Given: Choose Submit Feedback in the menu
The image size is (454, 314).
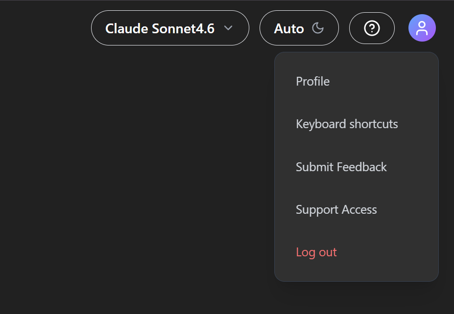Looking at the screenshot, I should coord(341,167).
